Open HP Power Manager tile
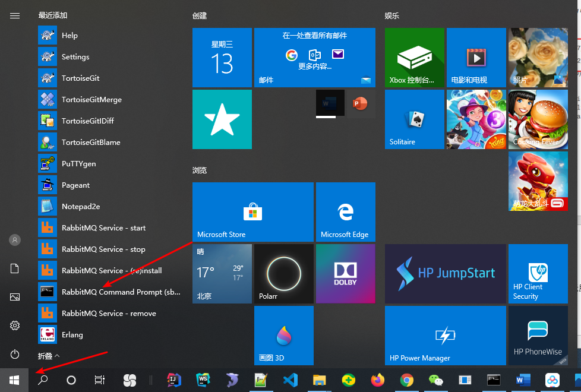 446,336
